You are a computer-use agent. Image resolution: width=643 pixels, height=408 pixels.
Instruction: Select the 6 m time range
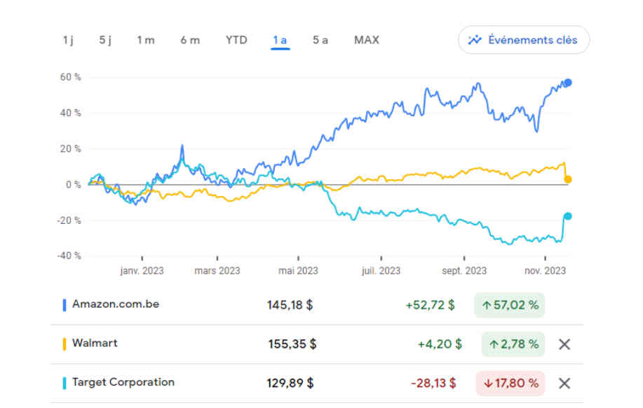[x=190, y=40]
